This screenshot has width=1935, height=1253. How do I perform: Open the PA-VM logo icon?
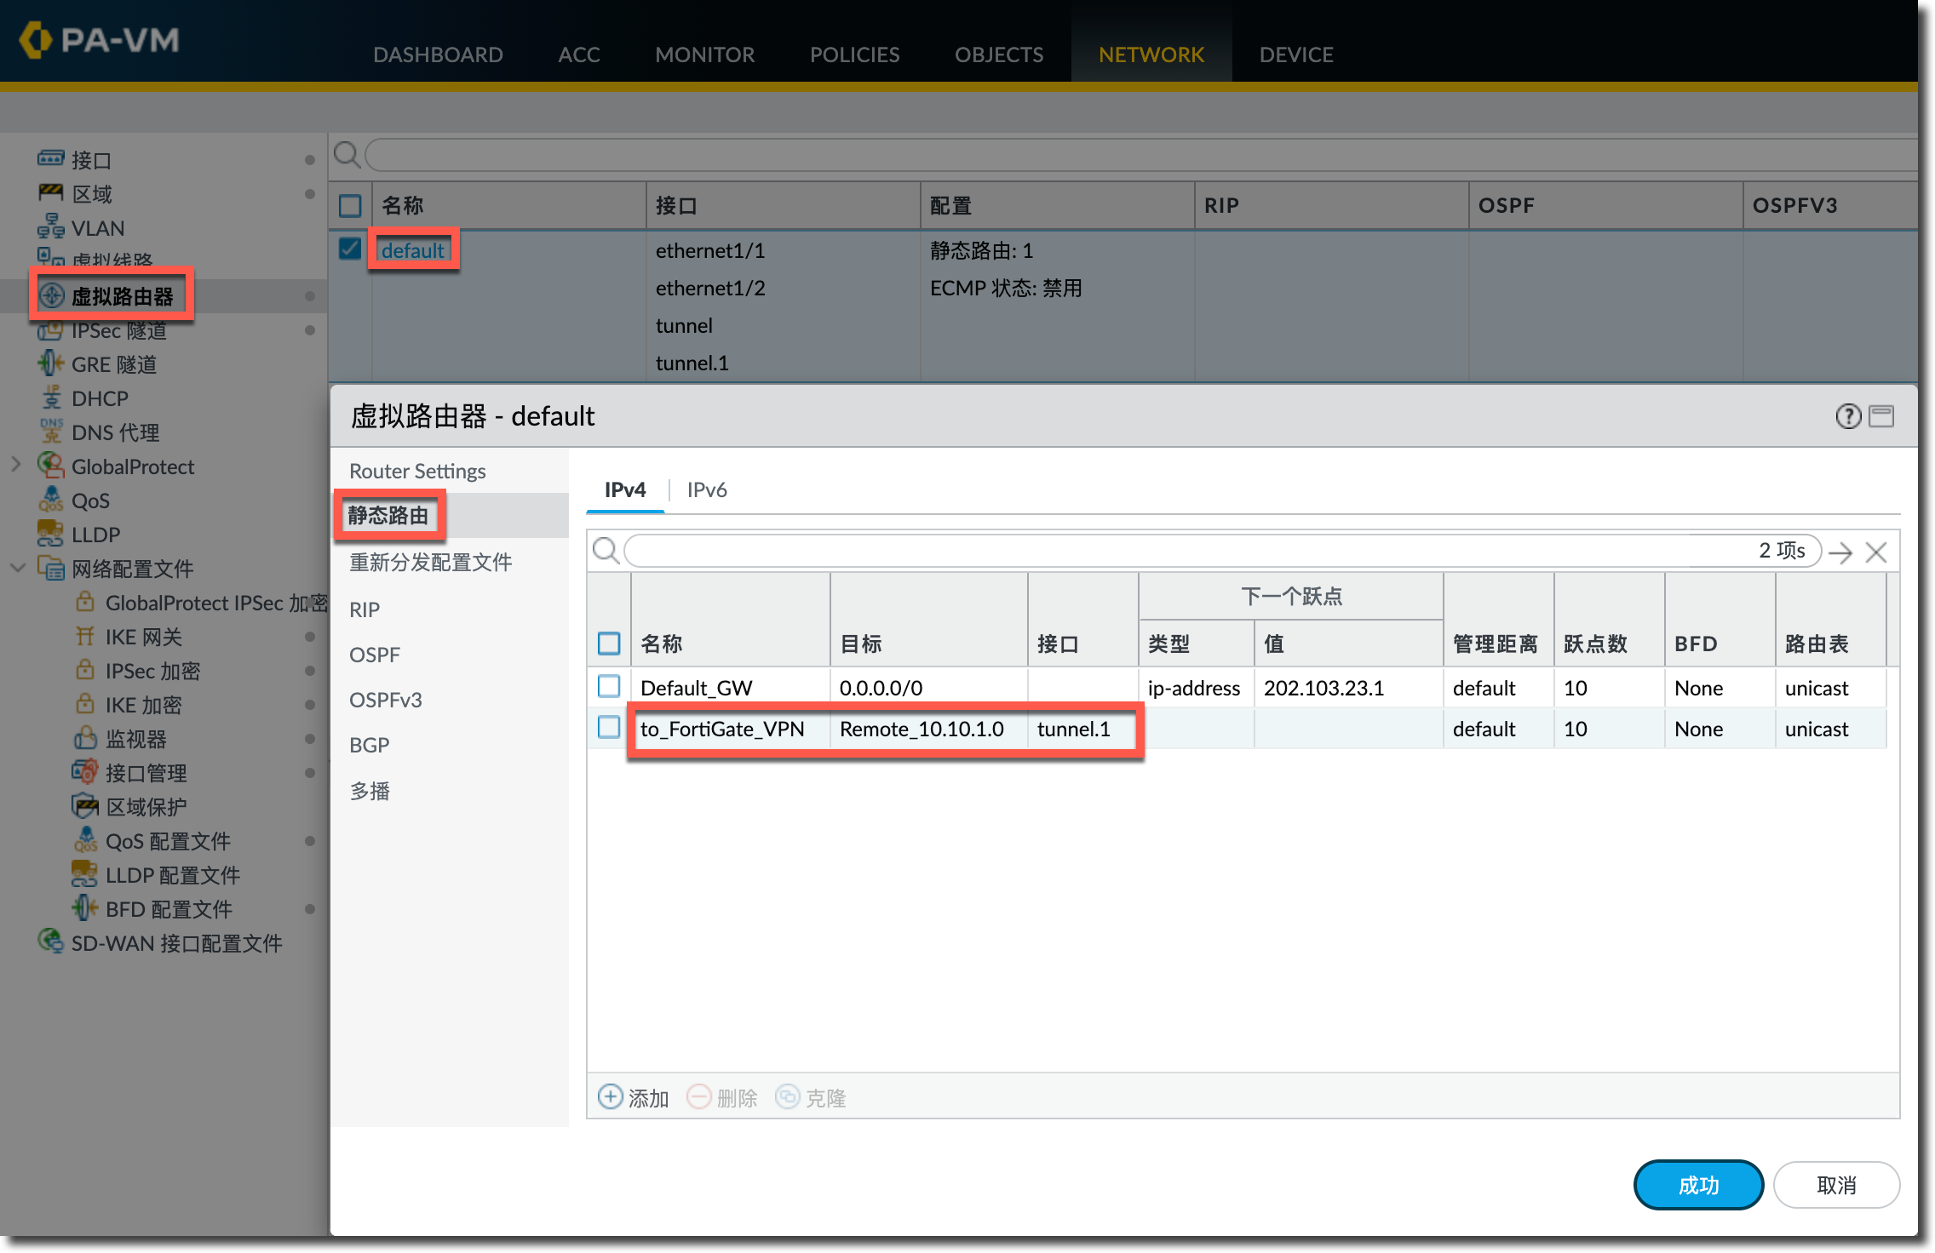tap(36, 39)
